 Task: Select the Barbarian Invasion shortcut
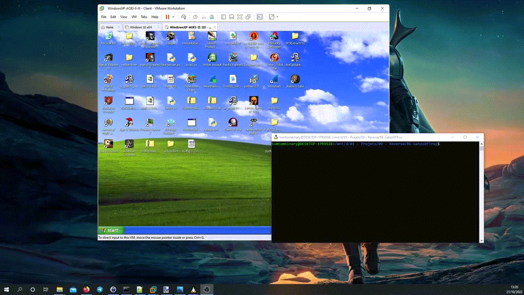click(x=108, y=104)
